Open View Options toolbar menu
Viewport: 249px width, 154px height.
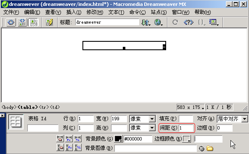214,22
